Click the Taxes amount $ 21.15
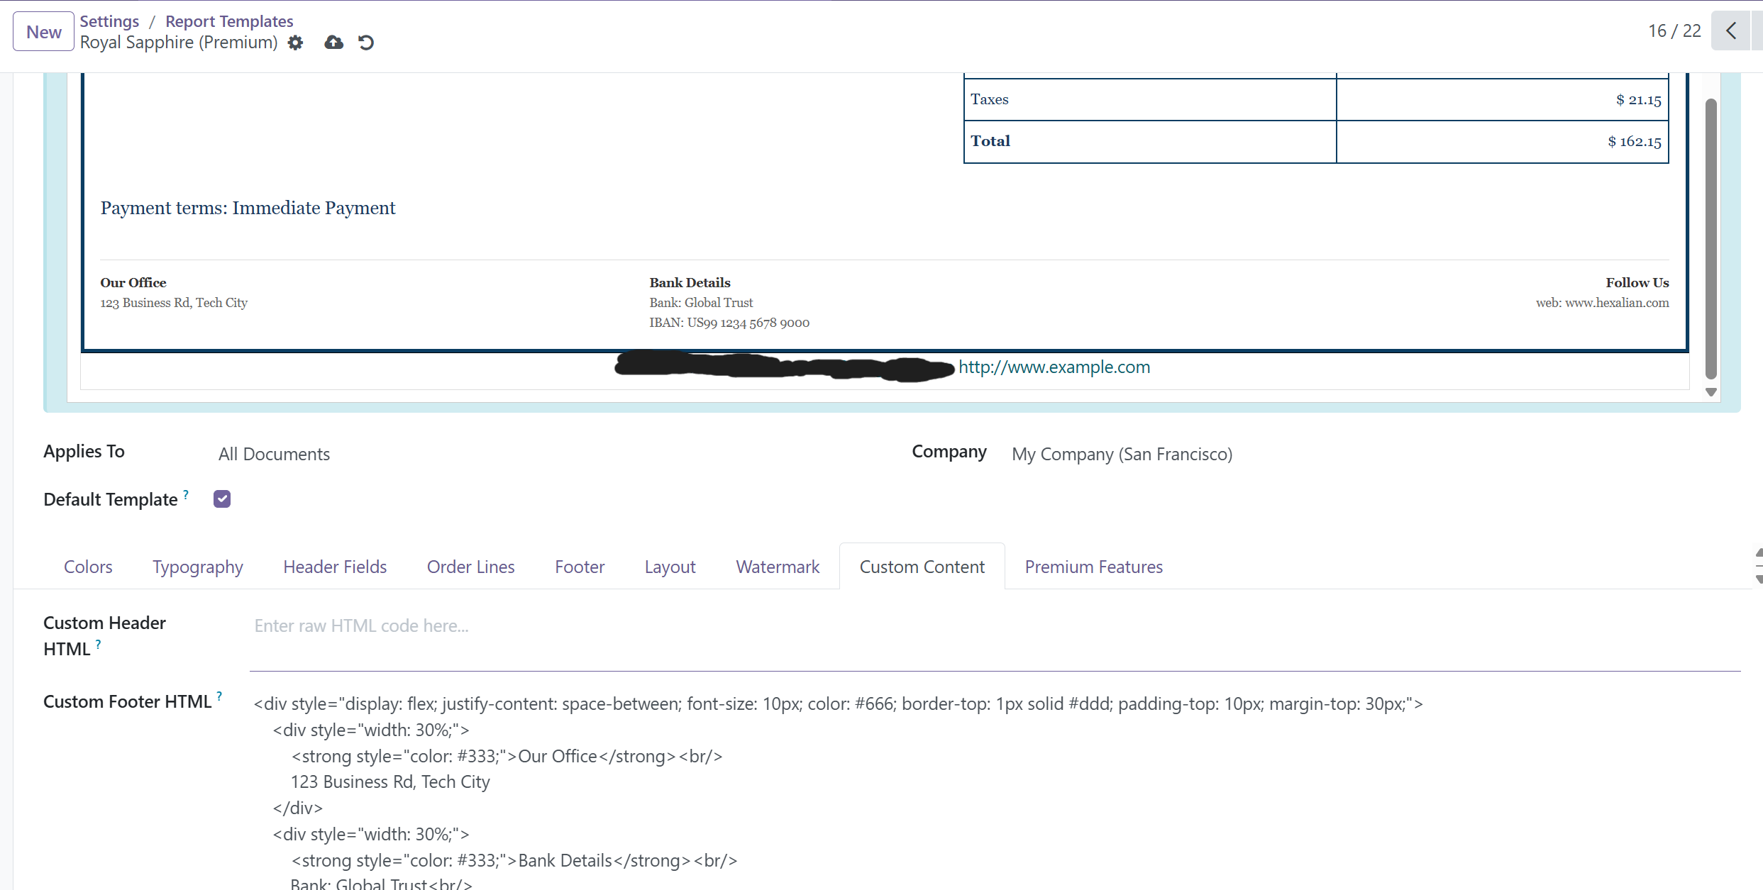The image size is (1763, 890). pos(1638,100)
